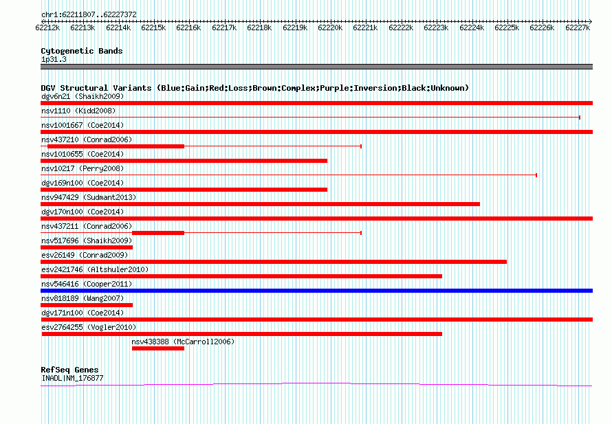Select the nsv1010655 (Coe2014) label
This screenshot has width=612, height=424.
(x=83, y=154)
